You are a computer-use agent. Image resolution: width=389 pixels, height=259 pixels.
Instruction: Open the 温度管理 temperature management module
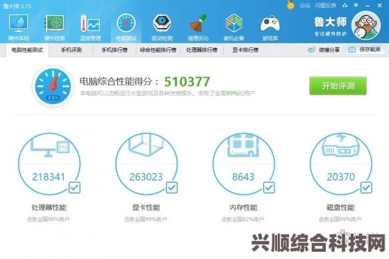tap(91, 27)
